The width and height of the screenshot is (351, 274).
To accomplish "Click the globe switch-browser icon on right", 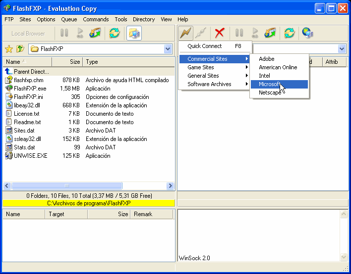I will (307, 33).
